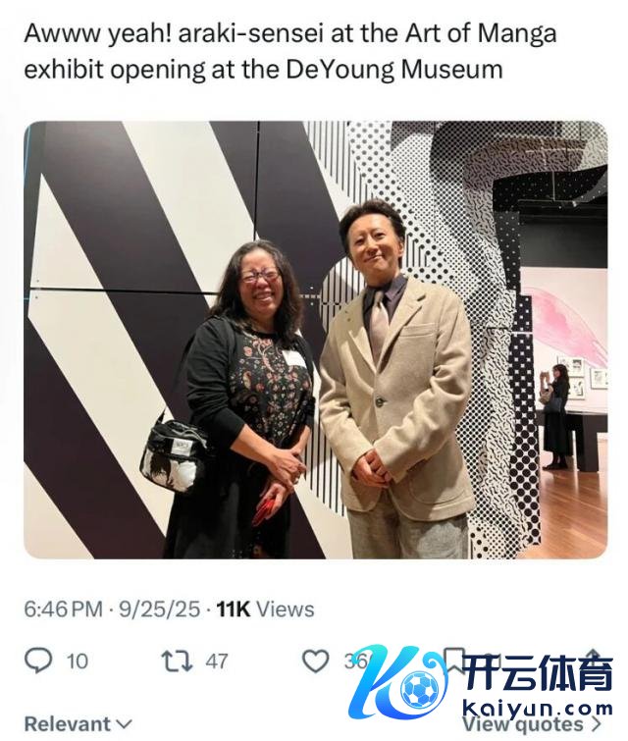The image size is (628, 741).
Task: Click the soccer ball in the Kaiyun logo
Action: pos(420,689)
